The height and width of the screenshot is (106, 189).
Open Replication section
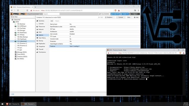coord(42,44)
